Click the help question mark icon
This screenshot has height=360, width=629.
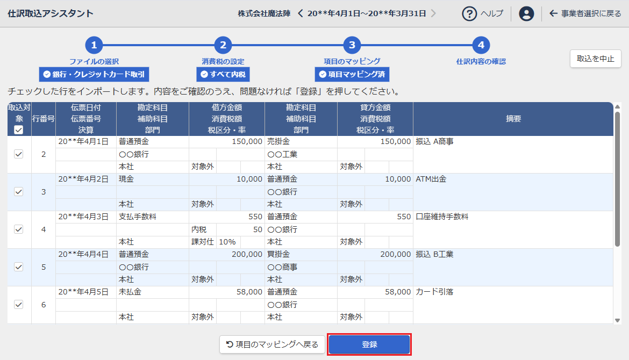[469, 13]
